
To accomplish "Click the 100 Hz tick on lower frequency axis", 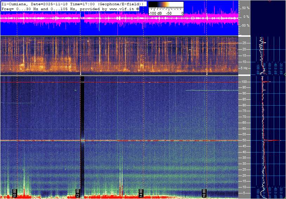I will pos(244,82).
